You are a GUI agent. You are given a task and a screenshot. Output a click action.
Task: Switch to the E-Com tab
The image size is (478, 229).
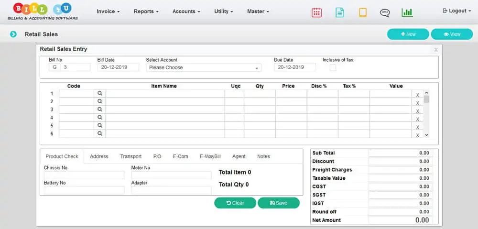181,156
